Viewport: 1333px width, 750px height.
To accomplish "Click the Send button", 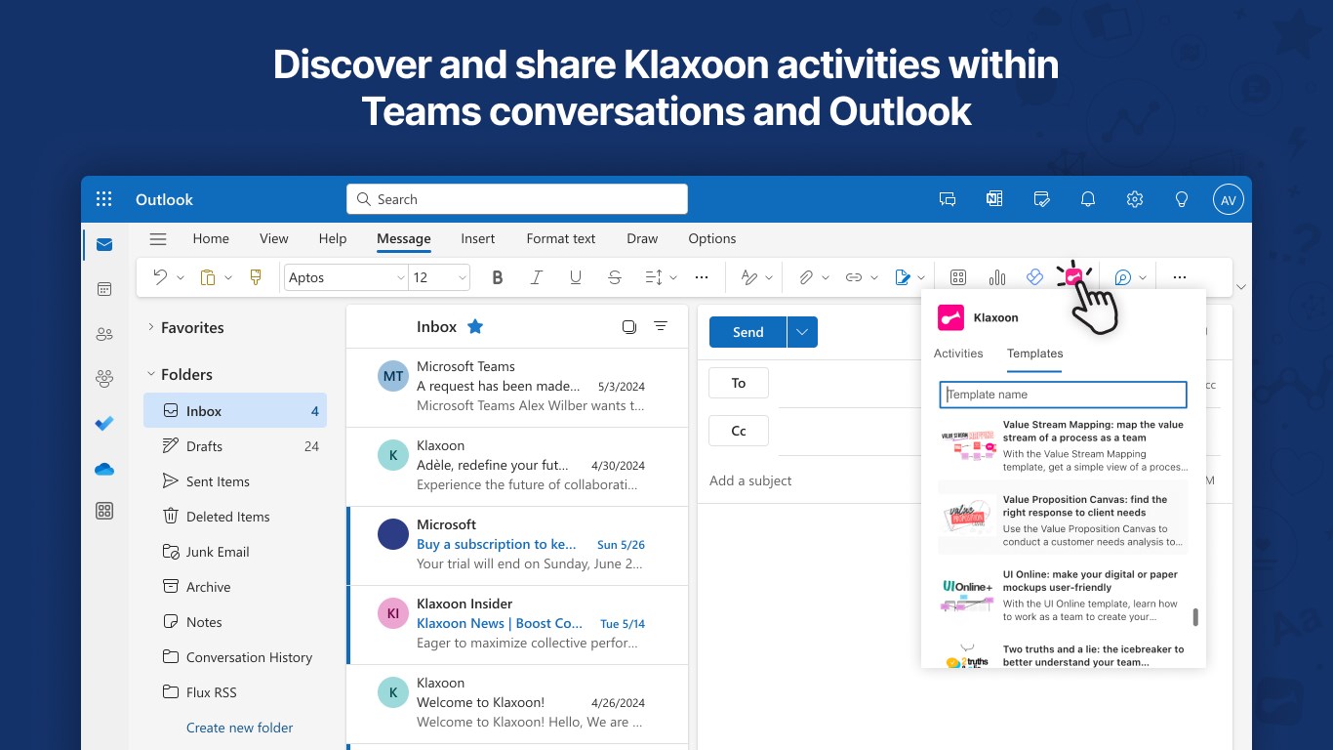I will (747, 332).
